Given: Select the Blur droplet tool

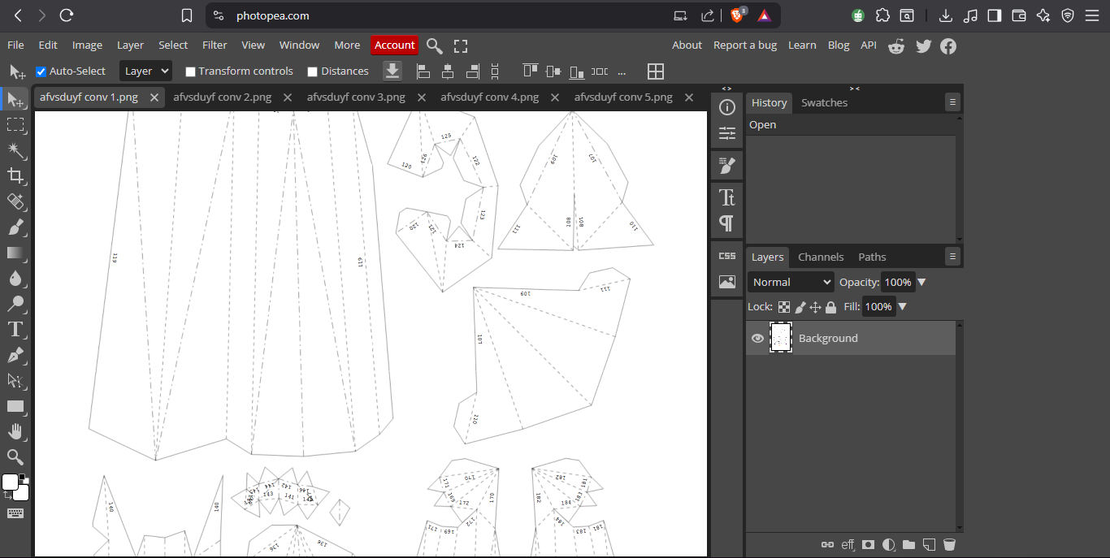Looking at the screenshot, I should pos(15,279).
